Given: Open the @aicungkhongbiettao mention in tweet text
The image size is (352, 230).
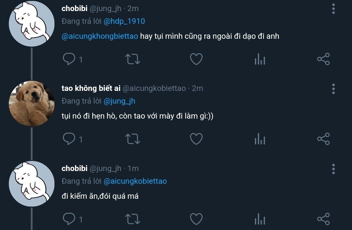Looking at the screenshot, I should coord(100,36).
